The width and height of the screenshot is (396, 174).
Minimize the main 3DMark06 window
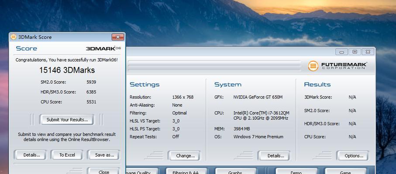(341, 52)
